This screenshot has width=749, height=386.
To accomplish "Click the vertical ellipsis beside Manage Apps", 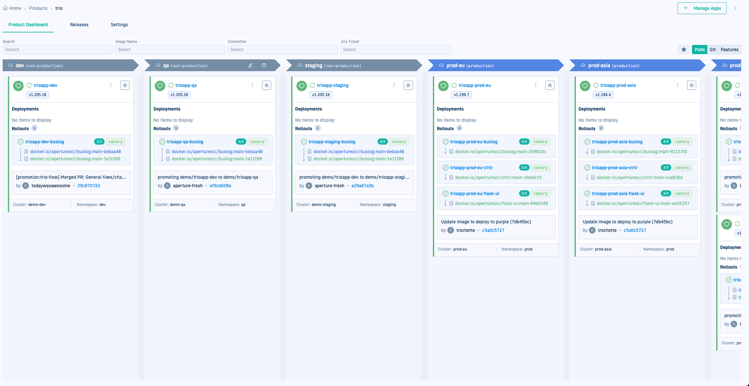I will (735, 8).
